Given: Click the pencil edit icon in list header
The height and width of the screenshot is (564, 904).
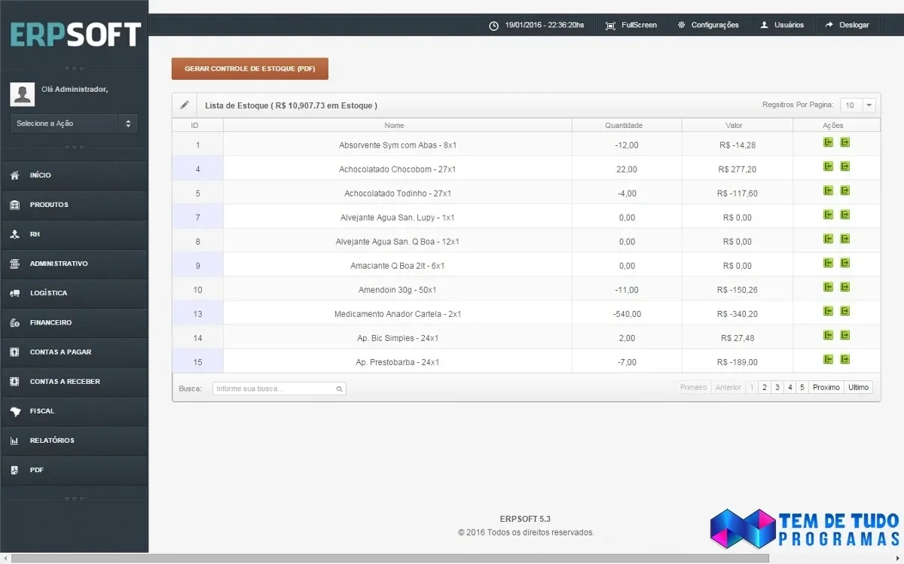Looking at the screenshot, I should click(185, 105).
